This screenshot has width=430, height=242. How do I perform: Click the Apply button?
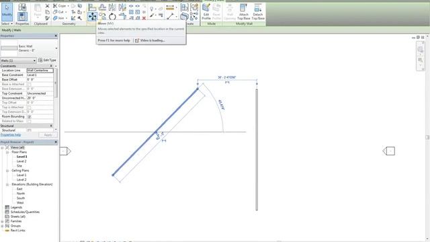(x=48, y=135)
